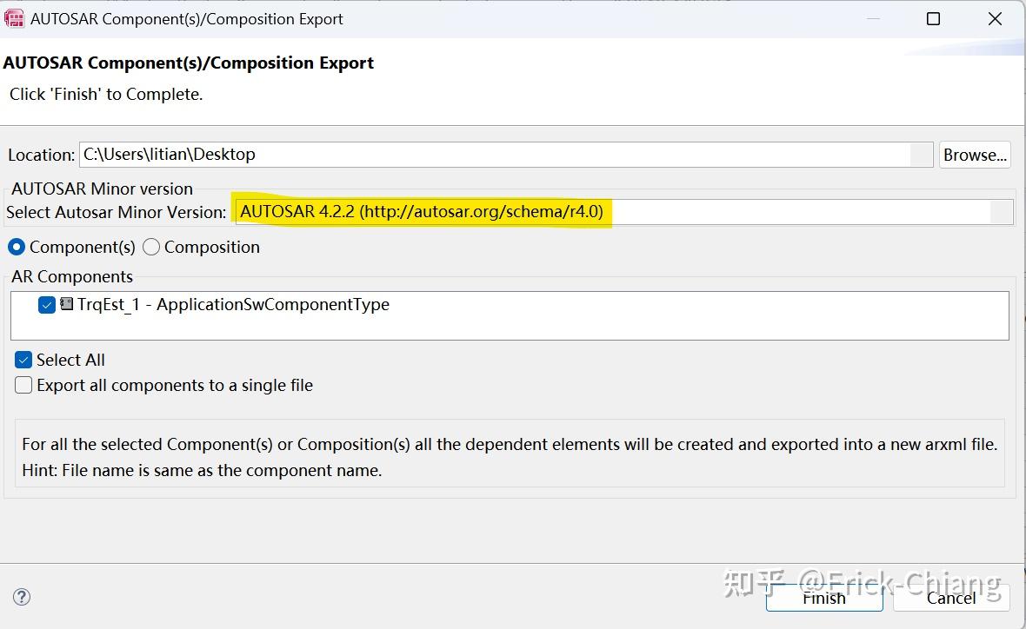Image resolution: width=1026 pixels, height=629 pixels.
Task: Click the TrqEst_1 component type icon
Action: [67, 304]
